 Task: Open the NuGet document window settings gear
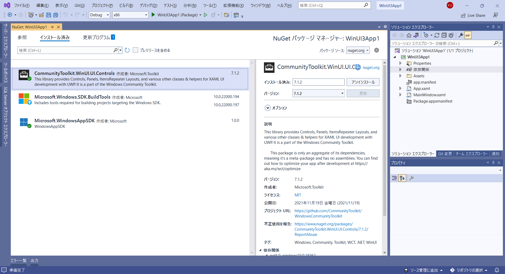click(385, 27)
